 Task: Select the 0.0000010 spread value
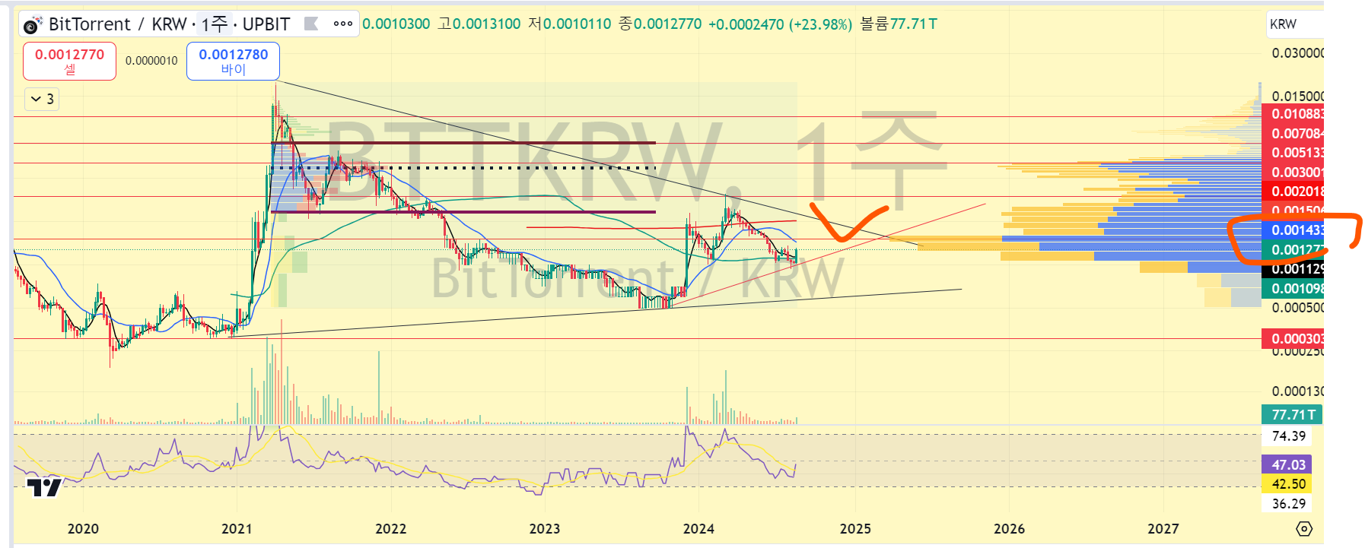click(151, 61)
